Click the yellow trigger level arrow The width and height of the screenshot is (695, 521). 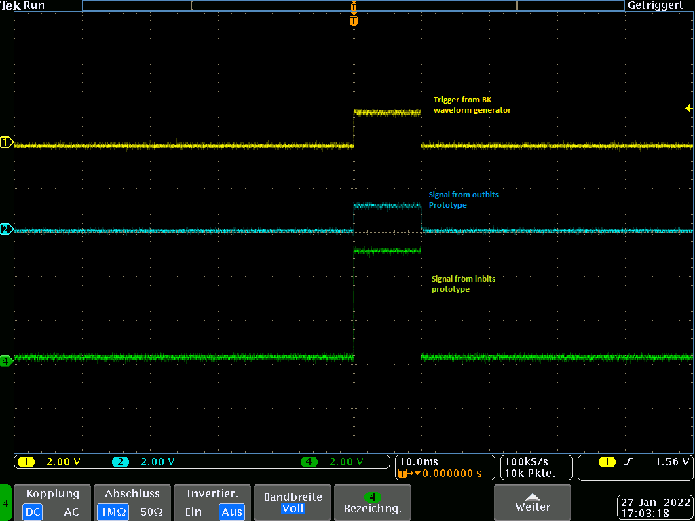pyautogui.click(x=688, y=109)
